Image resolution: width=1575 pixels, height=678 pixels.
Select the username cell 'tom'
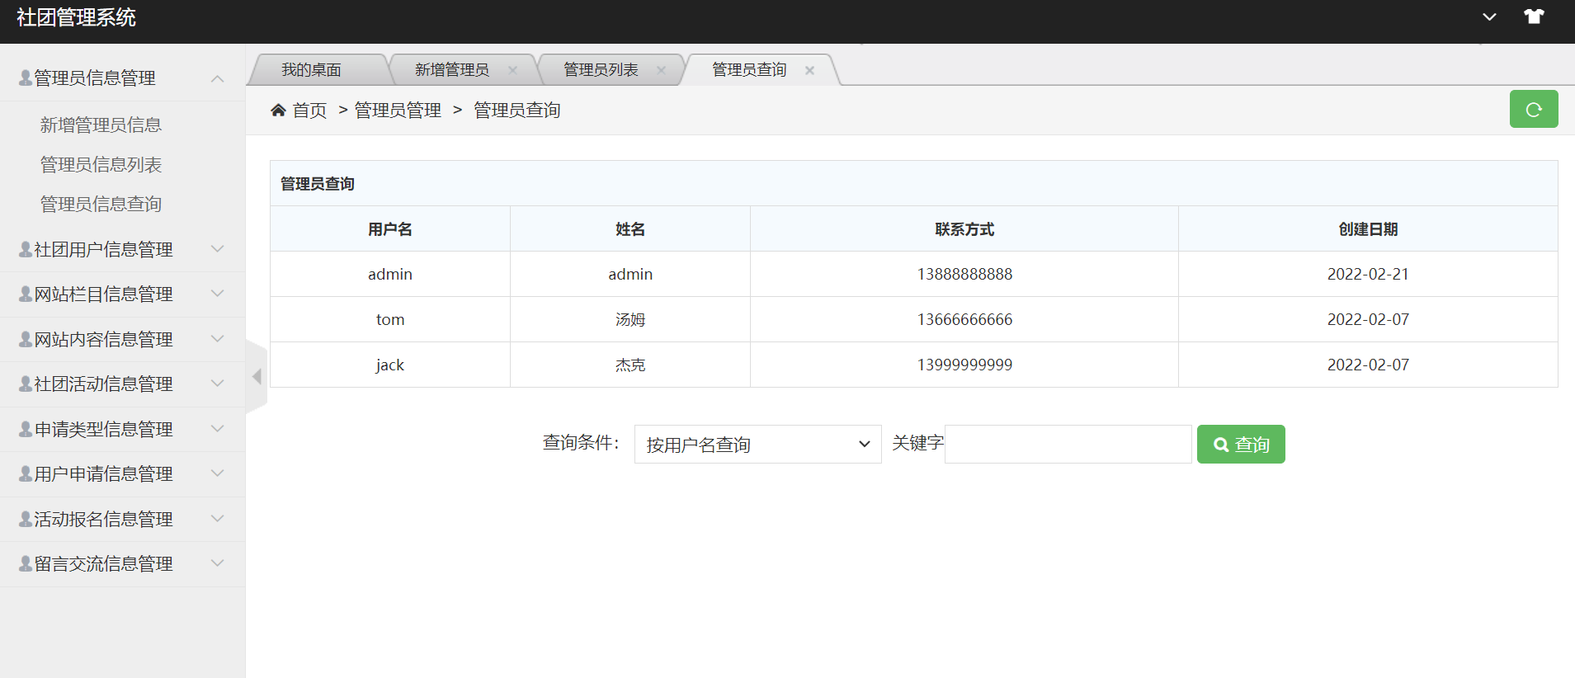click(390, 319)
